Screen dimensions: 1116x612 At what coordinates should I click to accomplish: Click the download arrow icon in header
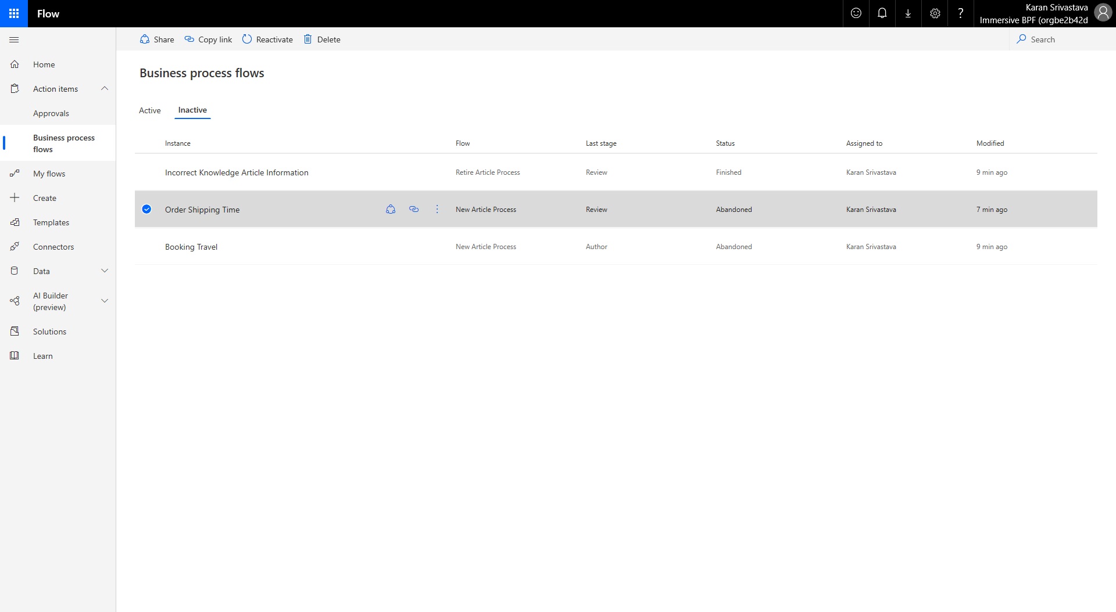pyautogui.click(x=908, y=13)
